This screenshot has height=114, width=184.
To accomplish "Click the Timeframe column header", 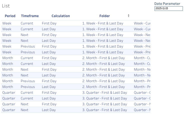I will [30, 16].
